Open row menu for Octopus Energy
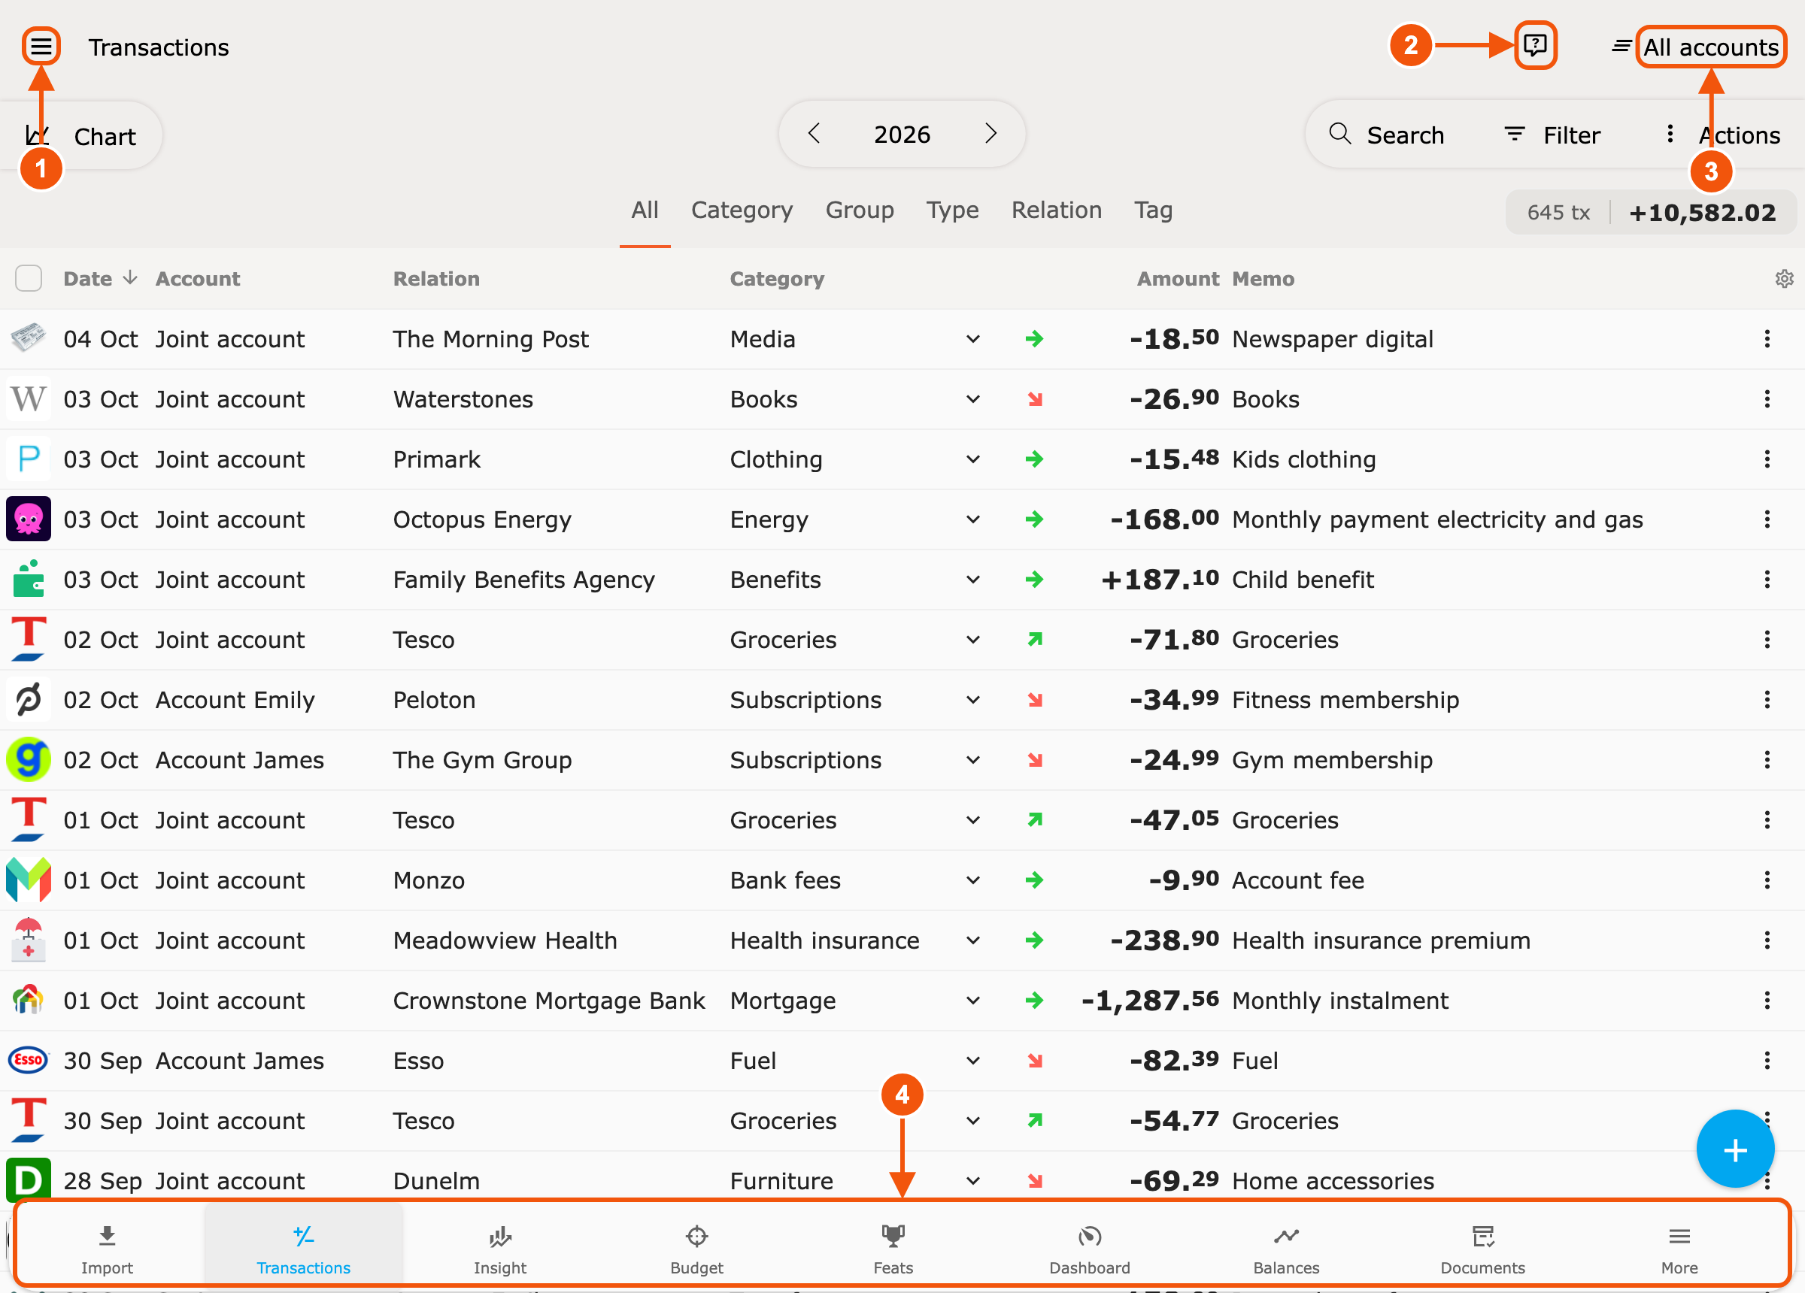Viewport: 1805px width, 1293px height. click(1767, 519)
